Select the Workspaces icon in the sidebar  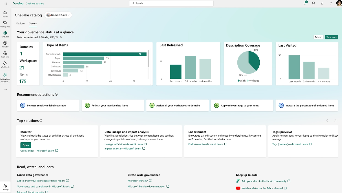[5, 23]
